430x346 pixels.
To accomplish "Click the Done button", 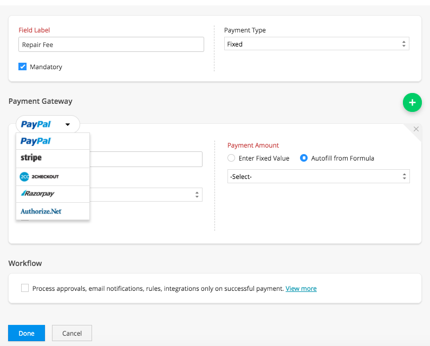I will pos(27,333).
